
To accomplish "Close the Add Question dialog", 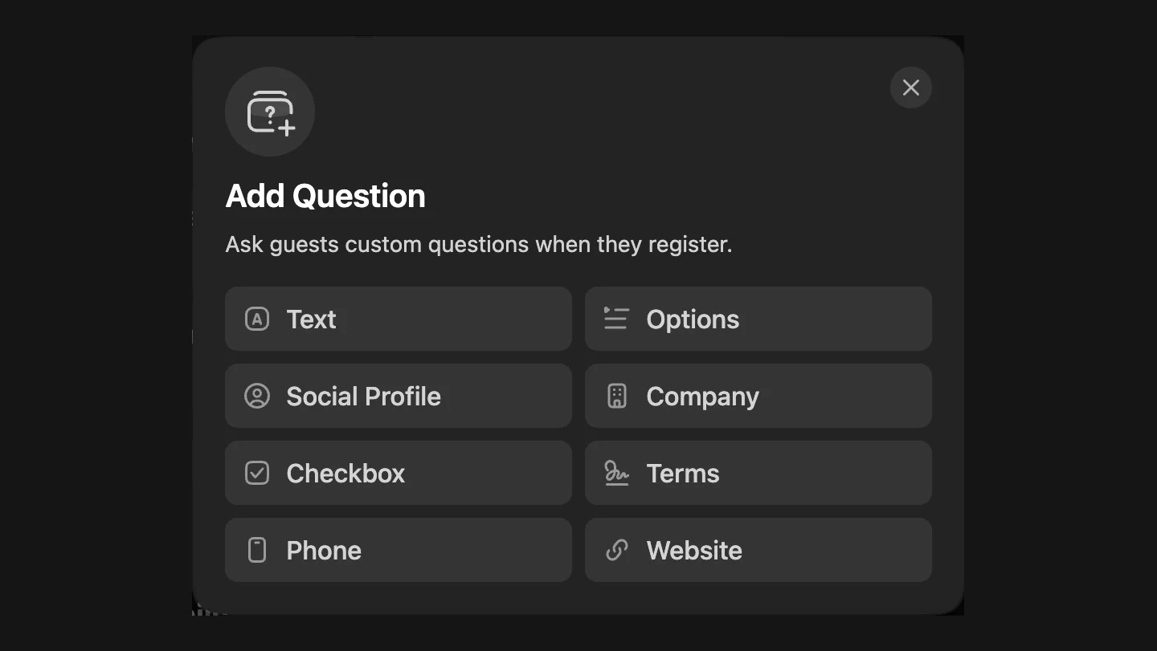I will (x=911, y=87).
